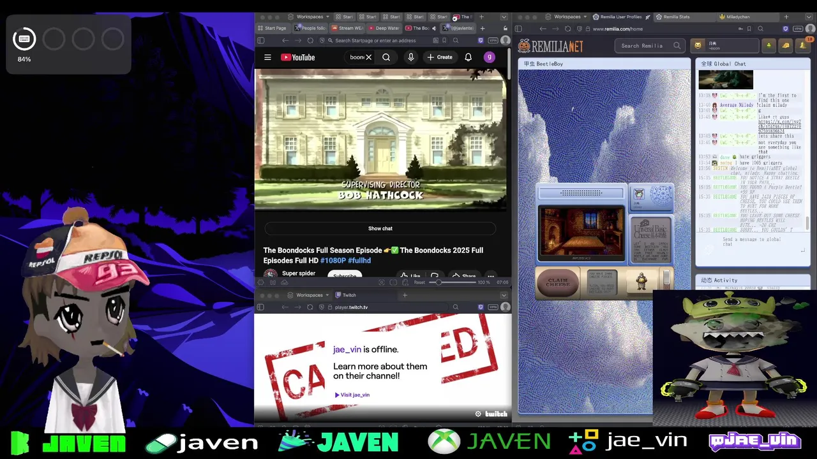The width and height of the screenshot is (817, 459).
Task: Open tab list chevron in Twitch window
Action: (504, 295)
